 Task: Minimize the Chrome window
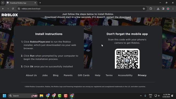click(160, 3)
